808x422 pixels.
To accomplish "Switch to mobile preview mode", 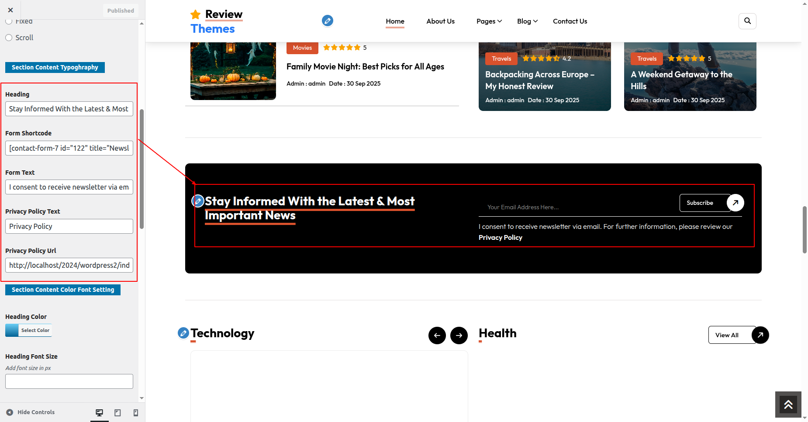I will click(x=136, y=413).
